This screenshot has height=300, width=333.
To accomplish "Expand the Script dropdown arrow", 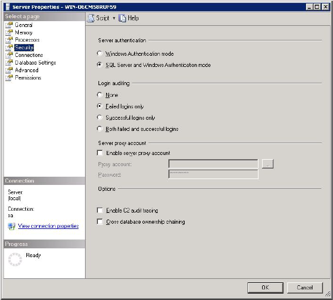I will click(114, 18).
